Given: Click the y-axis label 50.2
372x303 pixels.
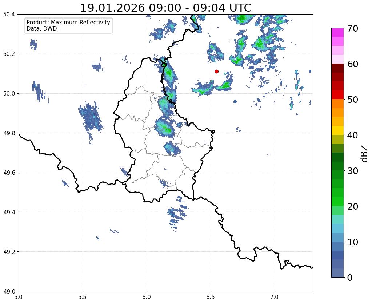Looking at the screenshot, I should click(9, 54).
